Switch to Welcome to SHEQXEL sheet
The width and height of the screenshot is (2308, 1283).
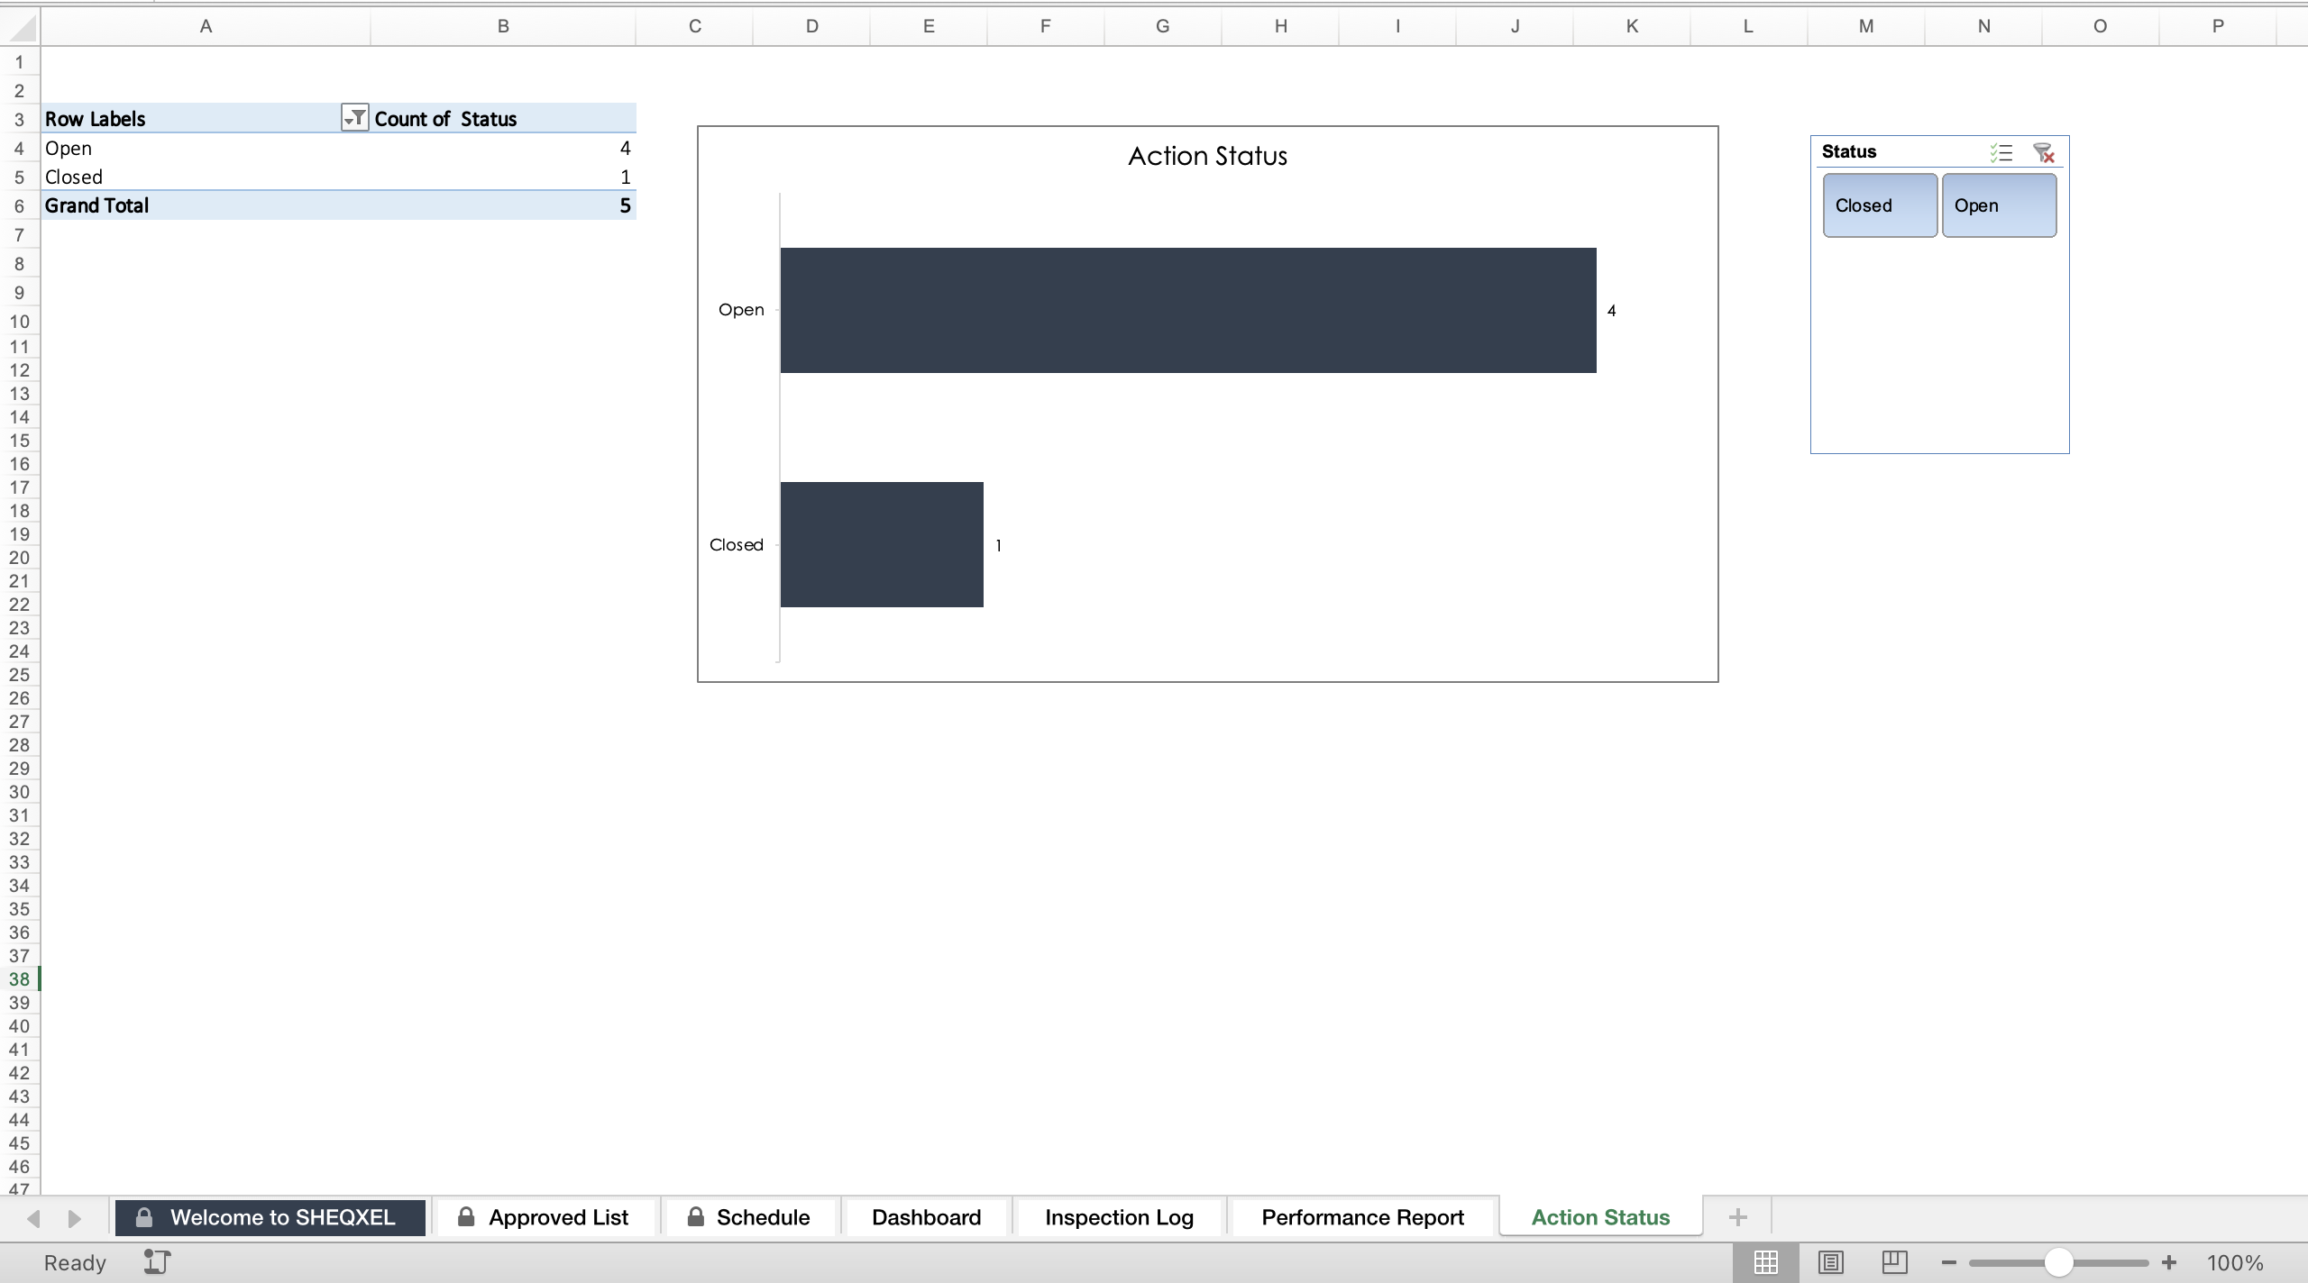270,1217
